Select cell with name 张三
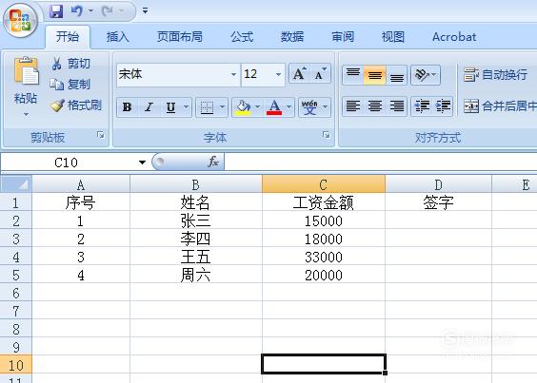The image size is (537, 383). 196,220
